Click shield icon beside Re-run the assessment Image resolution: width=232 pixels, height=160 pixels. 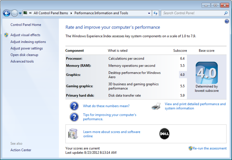tap(191, 148)
